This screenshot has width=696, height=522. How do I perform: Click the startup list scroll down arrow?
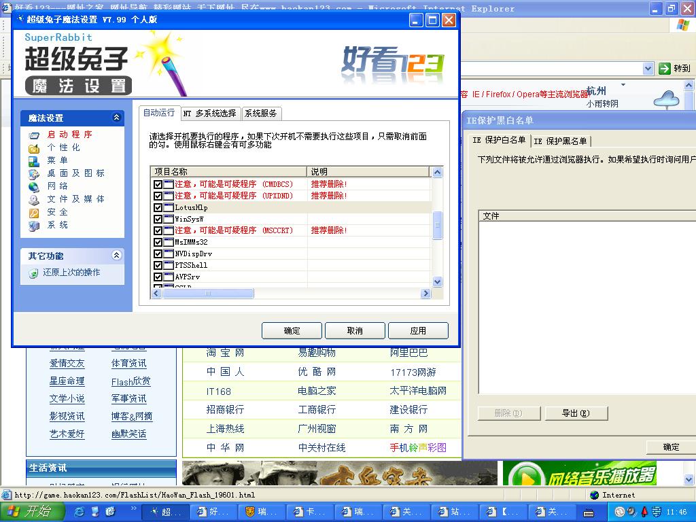point(437,282)
